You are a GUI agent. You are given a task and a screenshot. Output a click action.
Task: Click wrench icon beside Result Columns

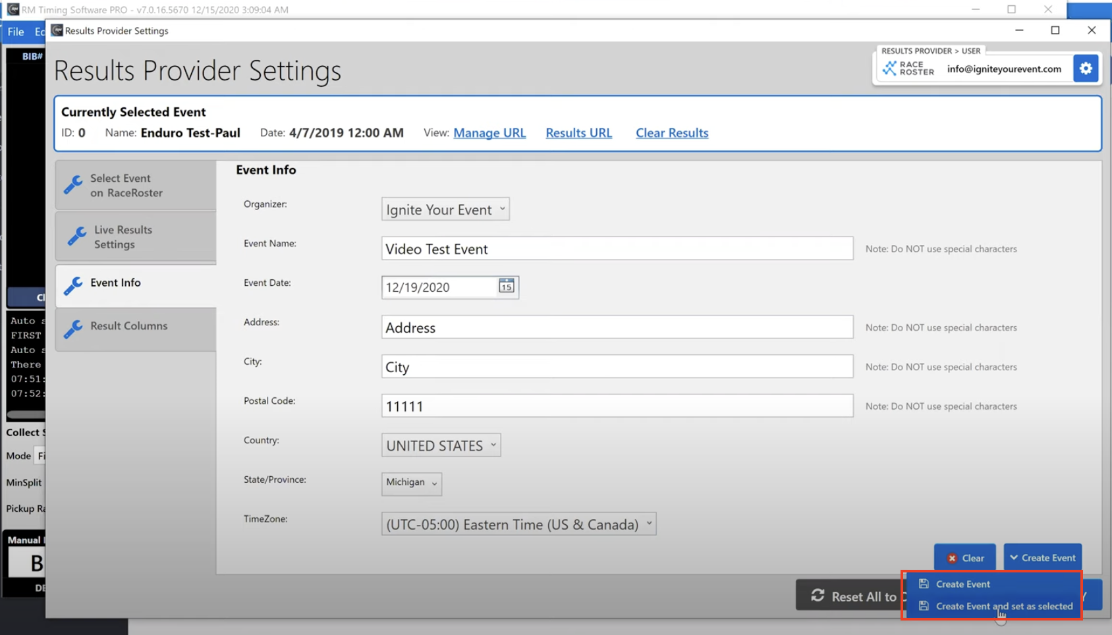(x=73, y=327)
